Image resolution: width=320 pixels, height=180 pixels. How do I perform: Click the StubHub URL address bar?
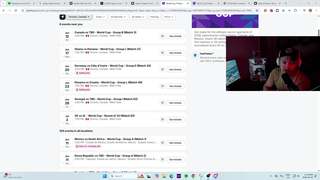click(x=139, y=10)
